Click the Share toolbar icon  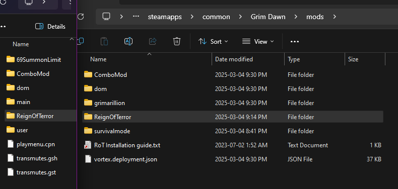[x=153, y=41]
